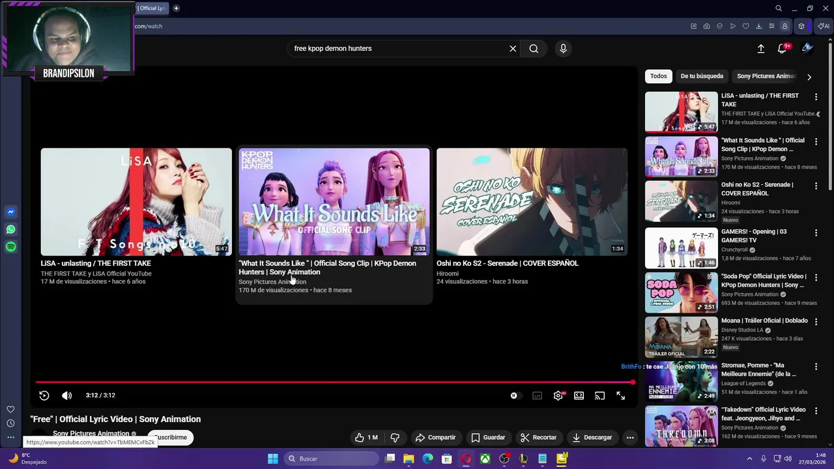Viewport: 834px width, 469px height.
Task: Open options menu for 'Takedown' sidebar video
Action: pos(816,411)
